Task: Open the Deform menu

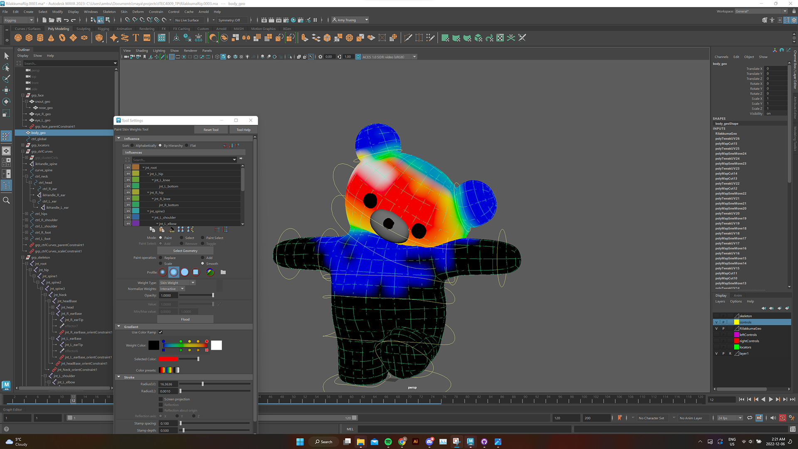Action: (138, 12)
